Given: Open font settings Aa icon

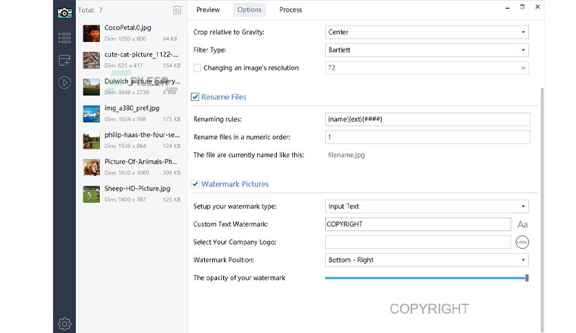Looking at the screenshot, I should [x=522, y=224].
